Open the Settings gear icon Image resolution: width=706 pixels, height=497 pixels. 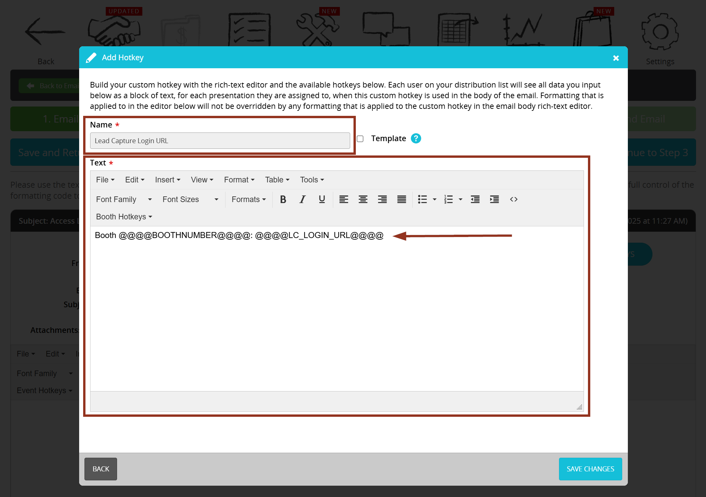click(x=660, y=32)
